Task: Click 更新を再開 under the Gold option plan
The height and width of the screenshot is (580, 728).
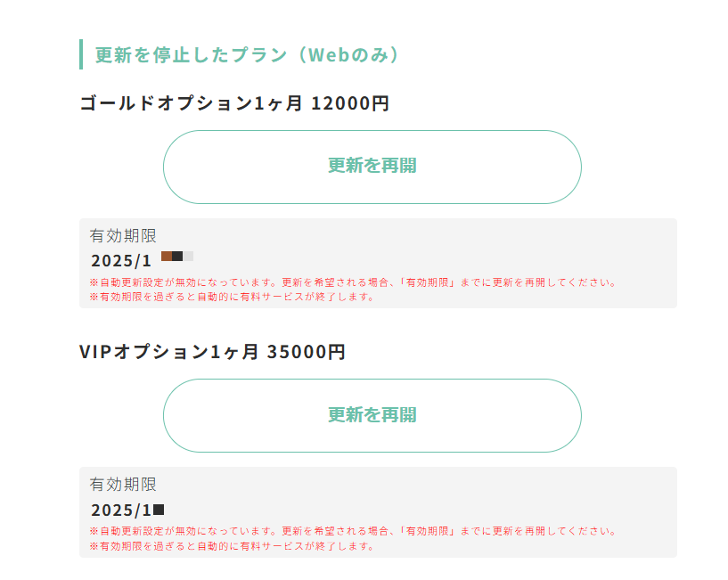Action: pos(372,167)
